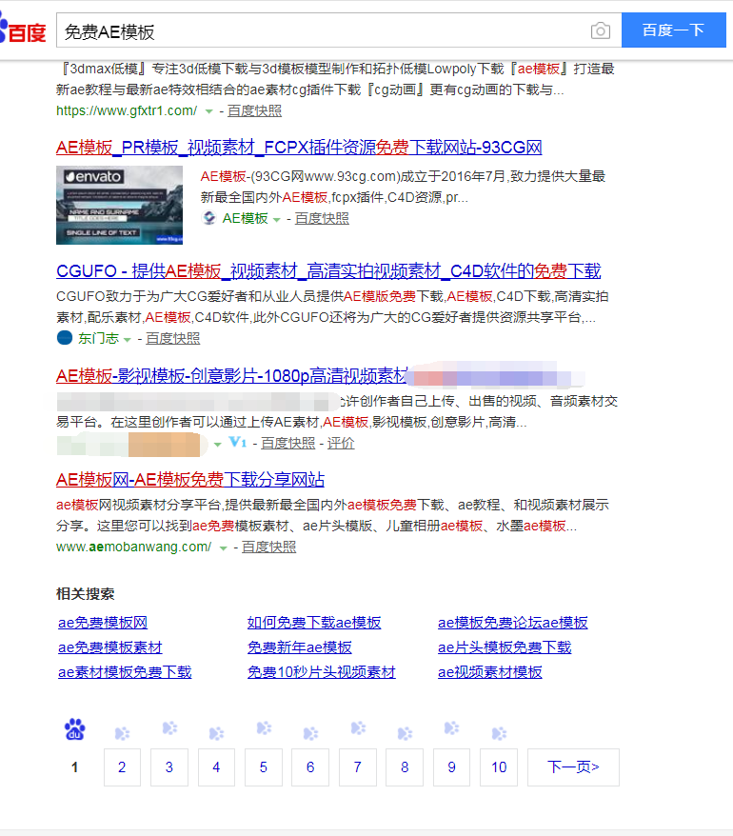Viewport: 733px width, 836px height.
Task: Click the 93CG site icon beside AE模板
Action: click(x=209, y=218)
